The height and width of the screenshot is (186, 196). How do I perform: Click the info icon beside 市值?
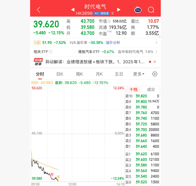(109, 21)
